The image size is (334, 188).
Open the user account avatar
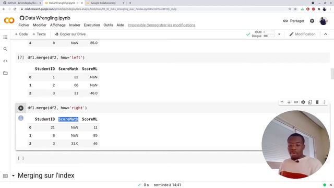(x=324, y=21)
